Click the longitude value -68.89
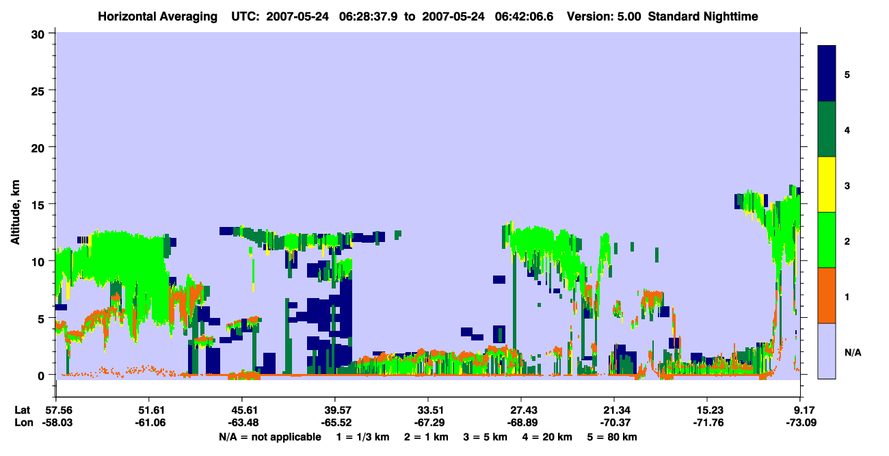Viewport: 889px width, 456px height. (x=521, y=423)
